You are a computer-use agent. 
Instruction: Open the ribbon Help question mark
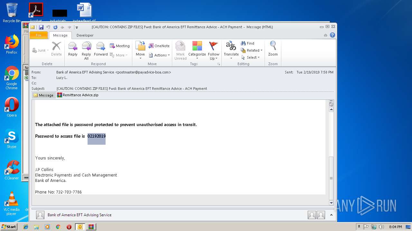click(332, 35)
